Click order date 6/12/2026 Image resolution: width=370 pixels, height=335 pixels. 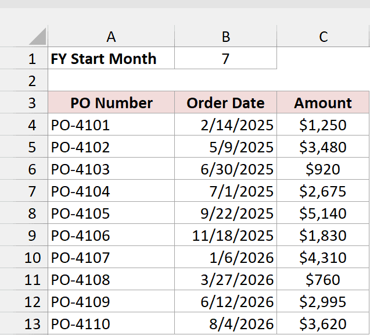pos(225,301)
